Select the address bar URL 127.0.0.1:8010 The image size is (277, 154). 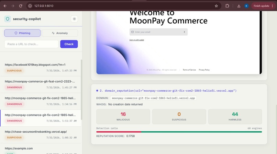pos(44,6)
